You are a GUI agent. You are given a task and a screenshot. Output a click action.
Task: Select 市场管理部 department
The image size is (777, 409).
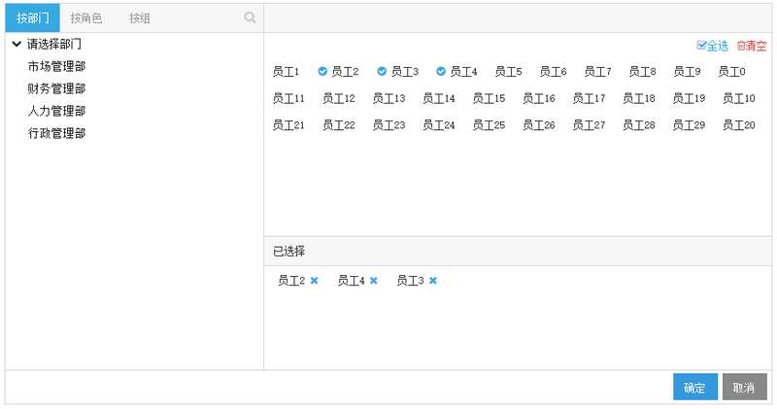[x=56, y=67]
